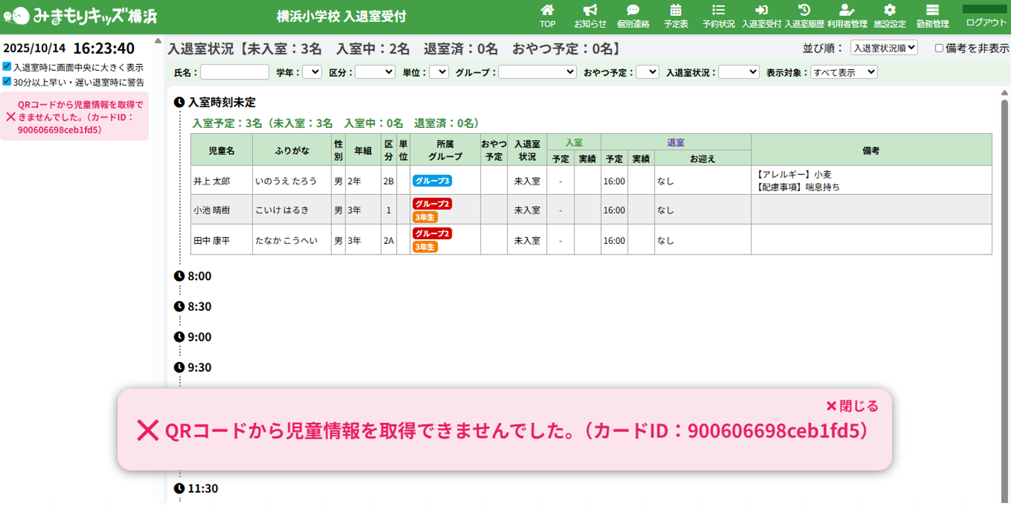Enable 備考を非表示 checkbox

point(939,48)
